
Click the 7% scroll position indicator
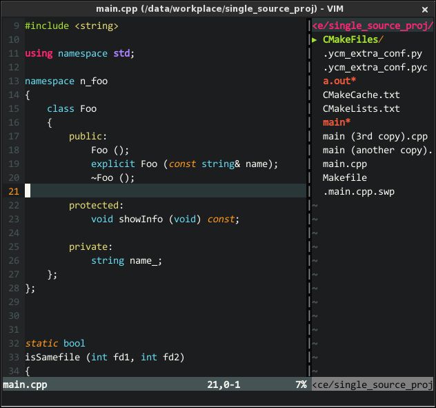(301, 385)
